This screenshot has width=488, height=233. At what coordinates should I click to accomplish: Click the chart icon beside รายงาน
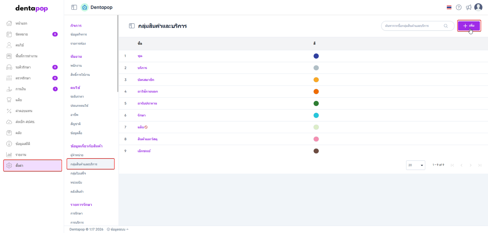pyautogui.click(x=9, y=155)
